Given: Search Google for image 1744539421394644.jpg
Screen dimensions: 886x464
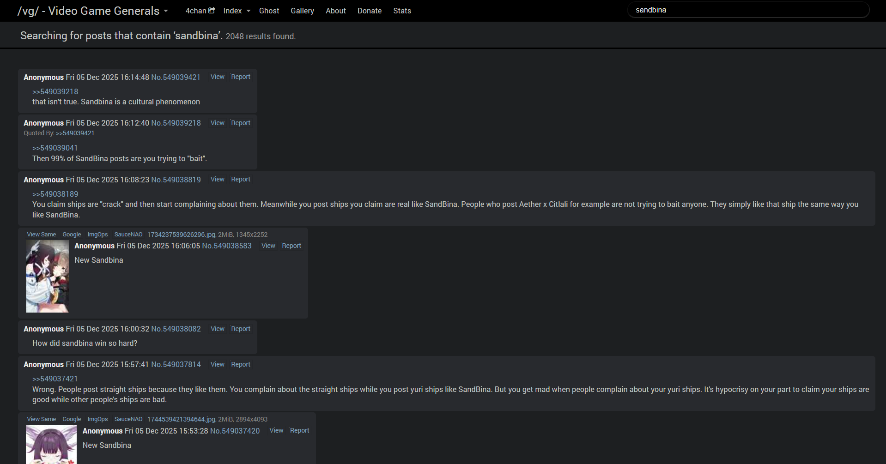Looking at the screenshot, I should pos(72,419).
